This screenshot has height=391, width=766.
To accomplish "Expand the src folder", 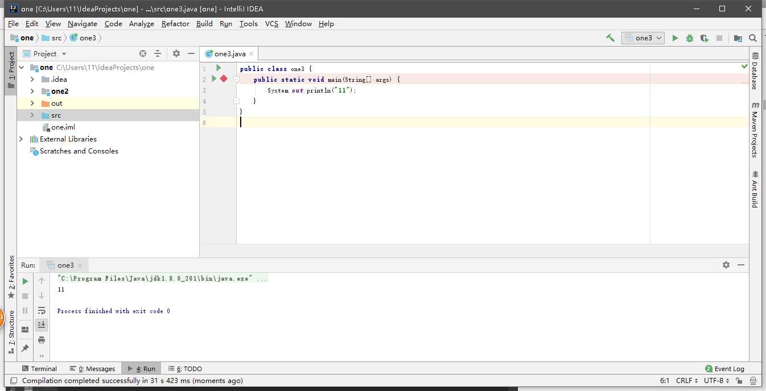I will click(x=32, y=115).
